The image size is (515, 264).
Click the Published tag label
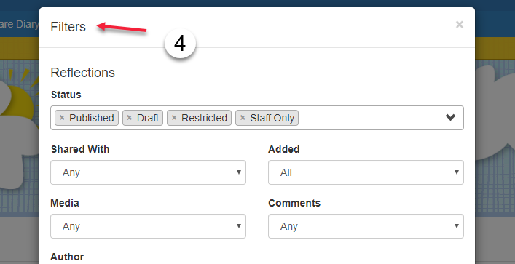click(91, 118)
